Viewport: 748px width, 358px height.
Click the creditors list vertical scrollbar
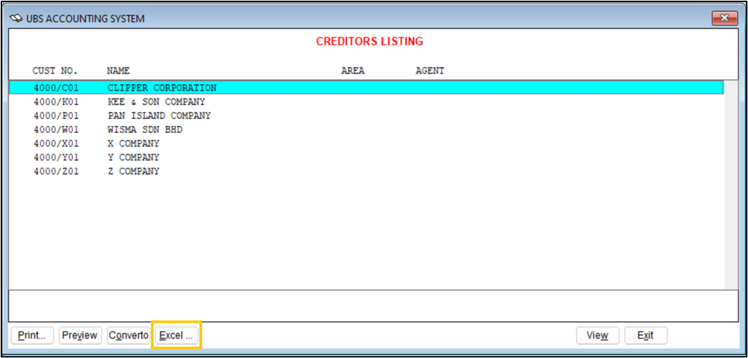click(x=731, y=183)
